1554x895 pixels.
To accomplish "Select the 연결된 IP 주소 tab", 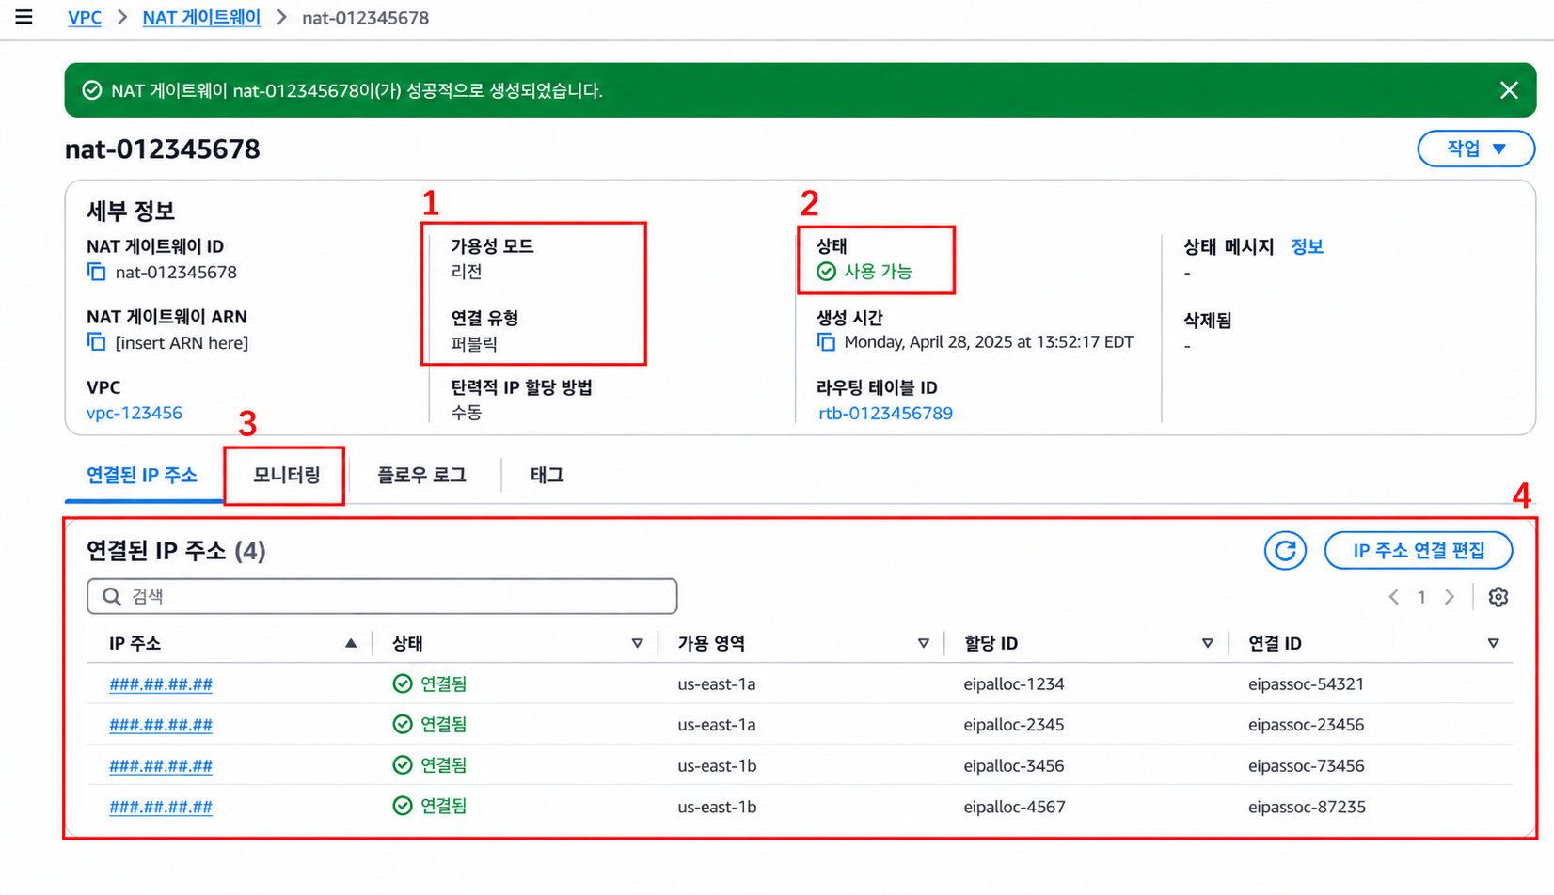I will tap(142, 476).
